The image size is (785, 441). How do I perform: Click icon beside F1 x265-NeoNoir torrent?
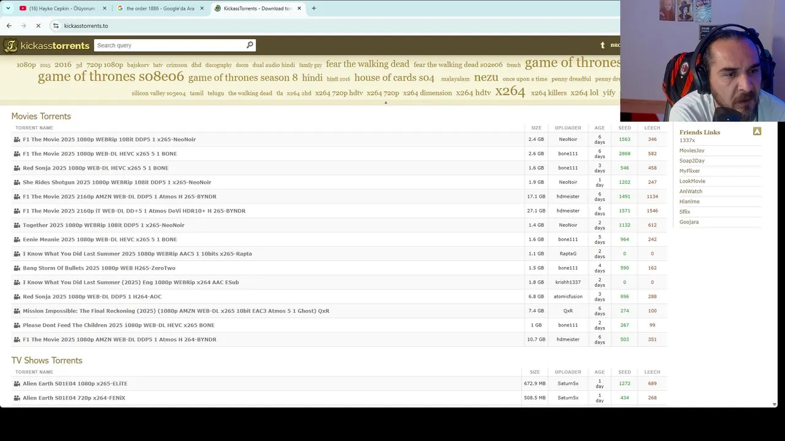tap(17, 139)
